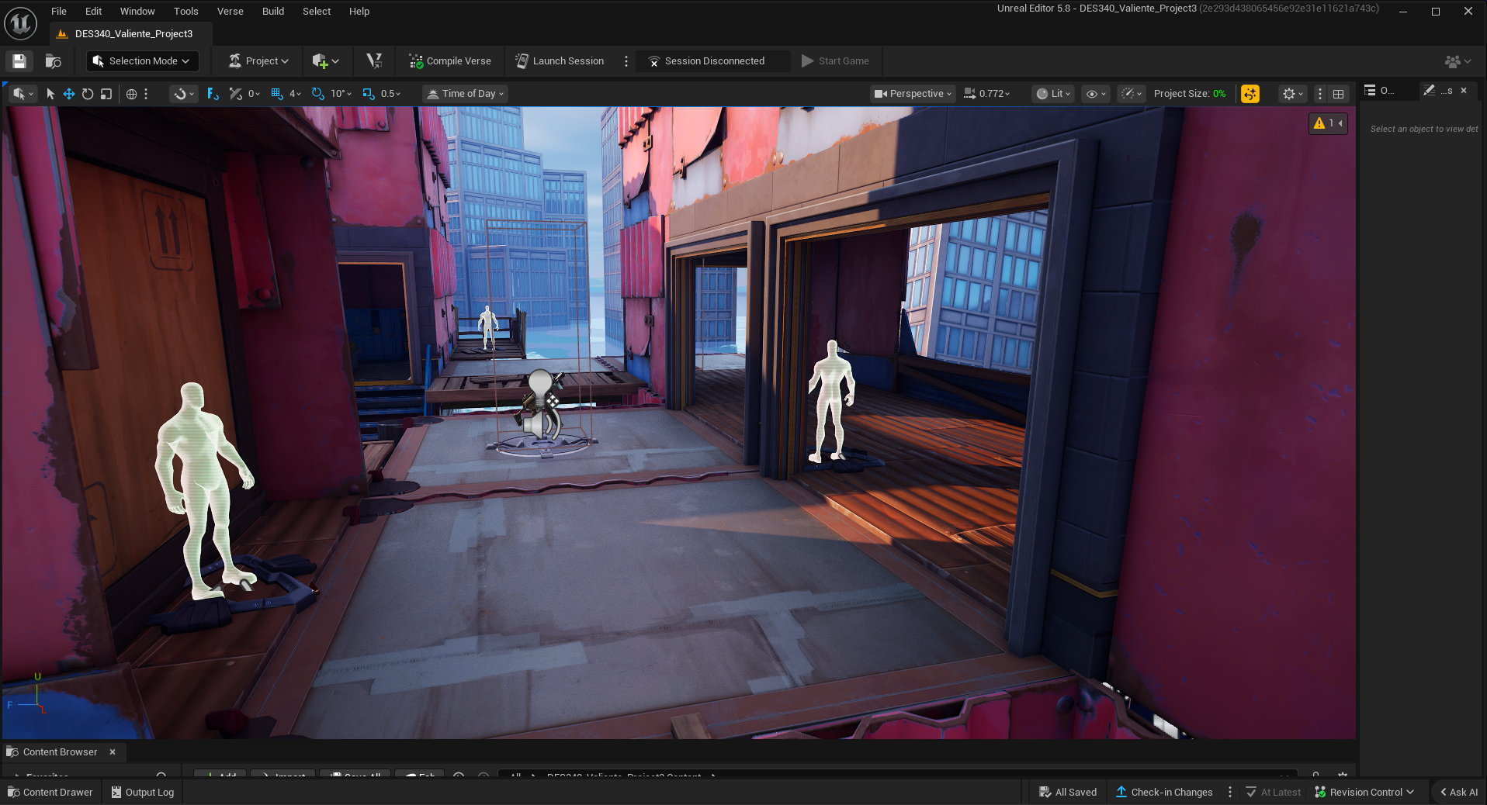Open viewport layout grid icon
This screenshot has height=805, width=1487.
pyautogui.click(x=1339, y=94)
